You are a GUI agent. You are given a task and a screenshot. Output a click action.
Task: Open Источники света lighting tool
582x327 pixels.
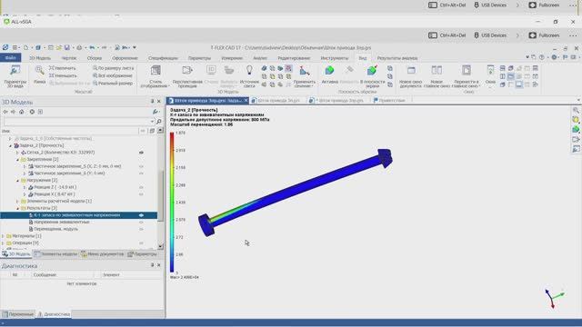pyautogui.click(x=249, y=76)
